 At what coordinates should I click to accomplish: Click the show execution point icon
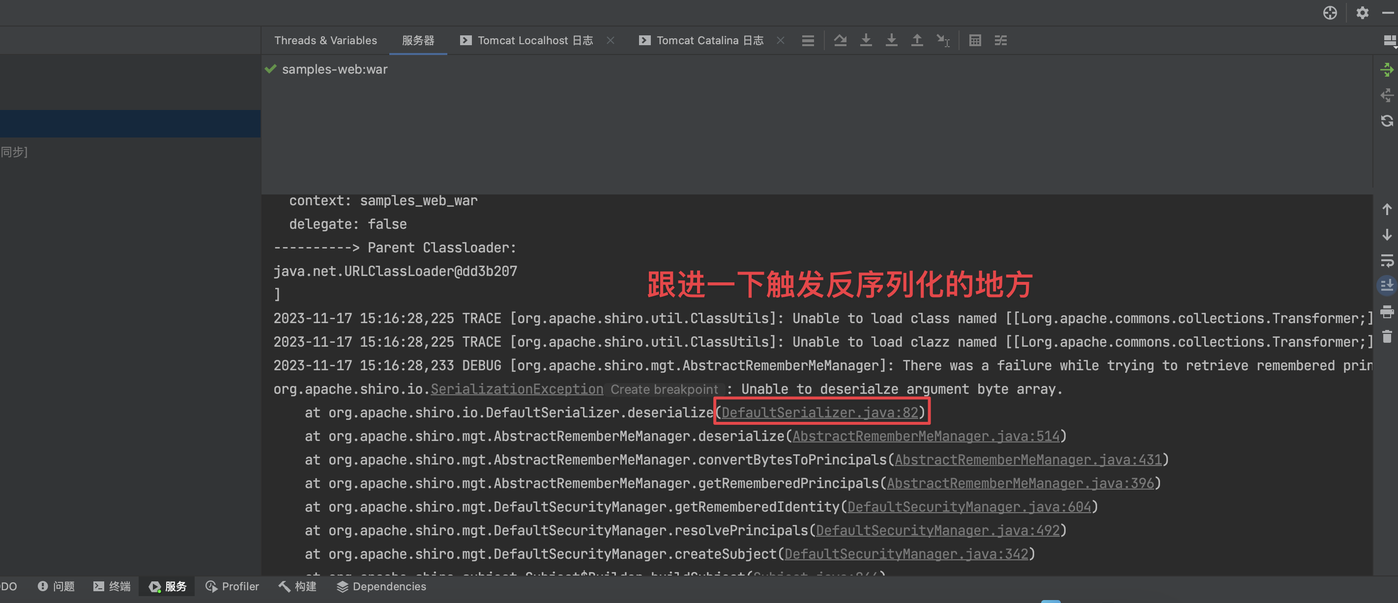coord(808,41)
